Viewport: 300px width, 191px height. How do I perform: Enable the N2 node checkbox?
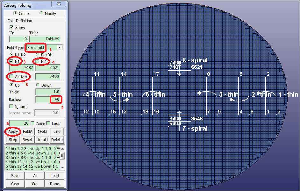38,61
